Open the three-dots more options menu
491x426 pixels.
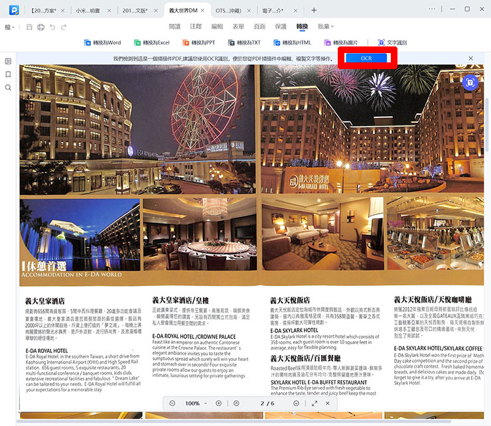coord(432,9)
